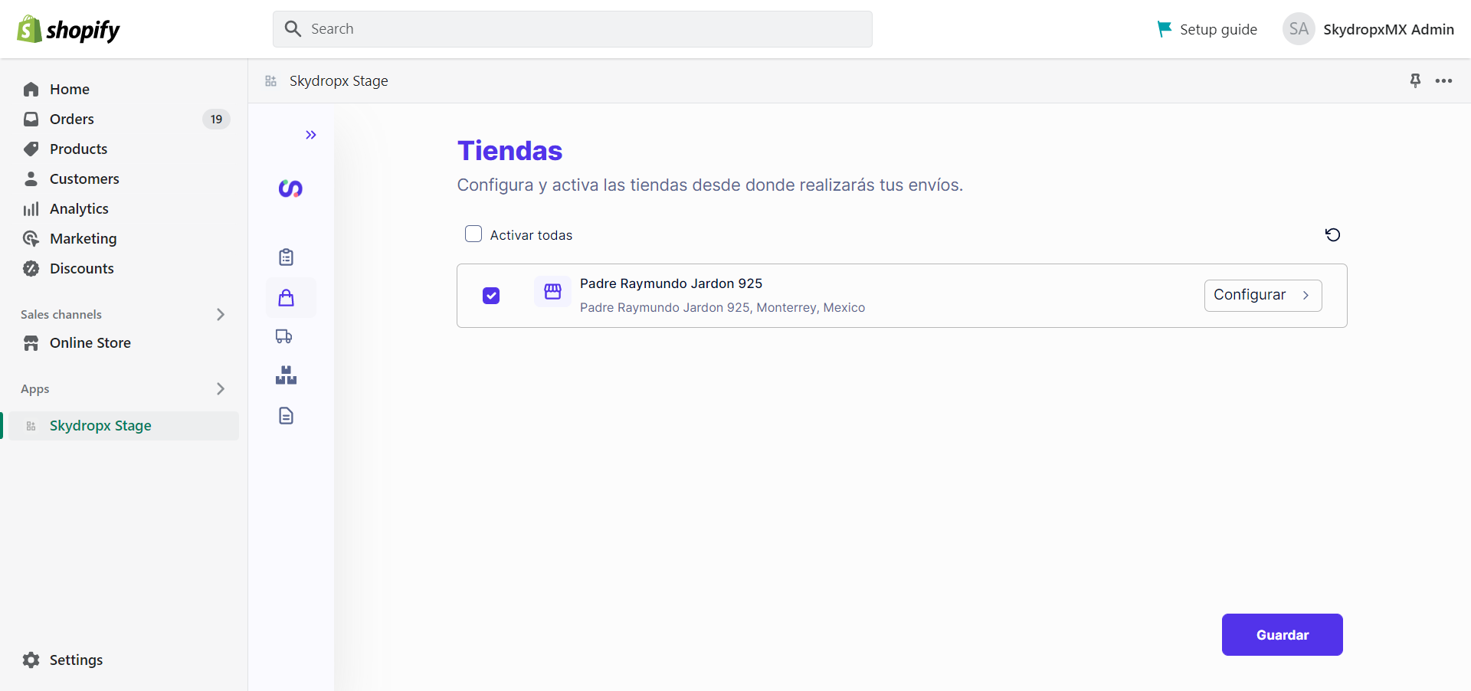Click the store name Padre Raymundo Jardon 925

(671, 283)
